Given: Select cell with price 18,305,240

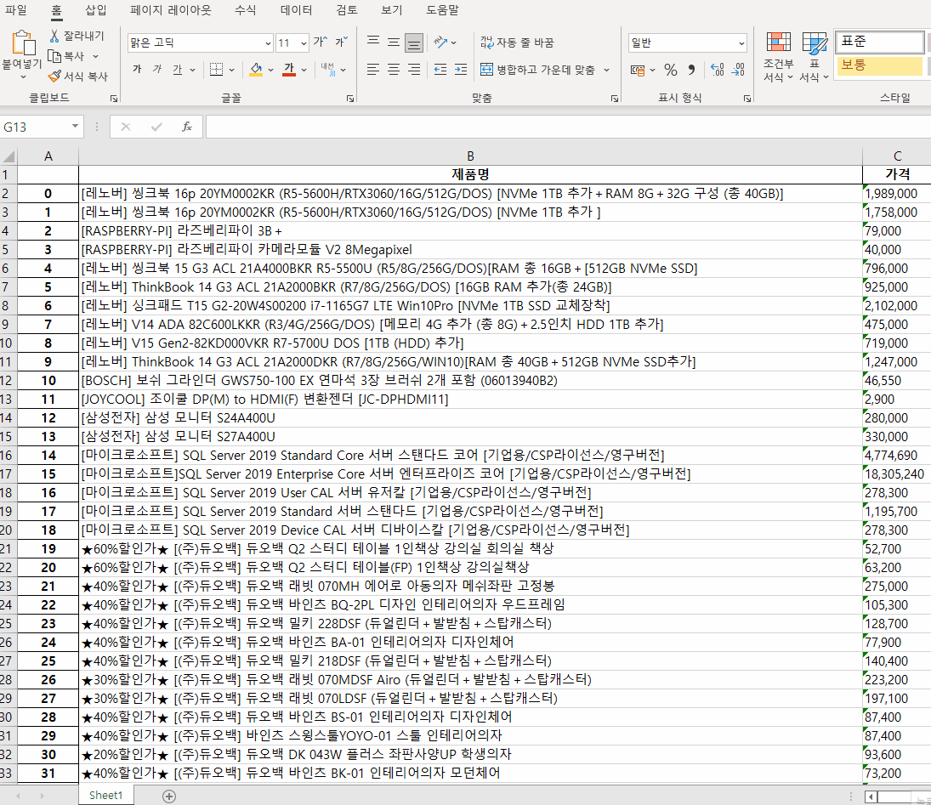Looking at the screenshot, I should pos(896,473).
